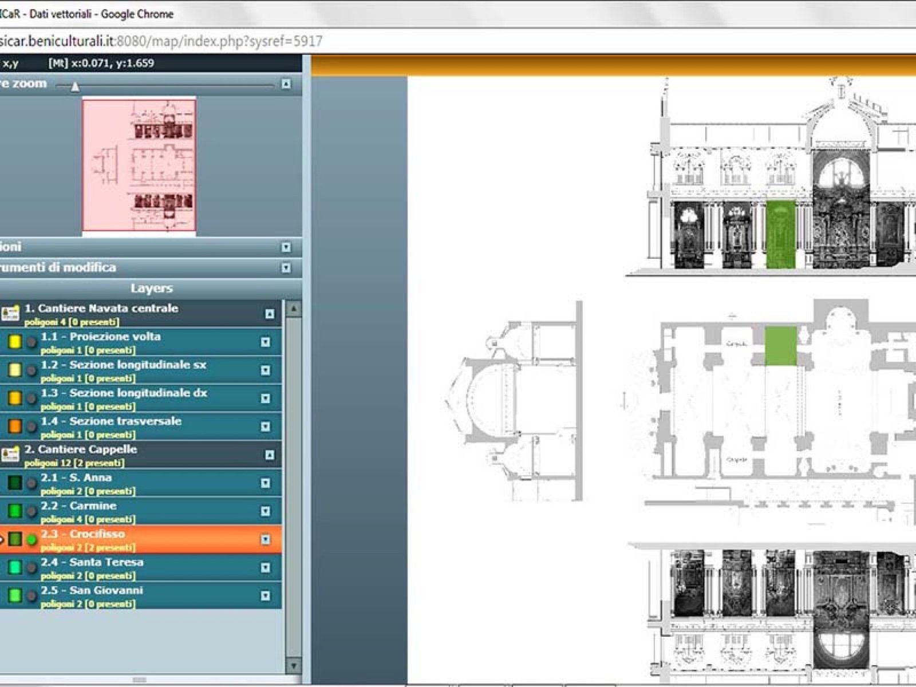
Task: Click the overview map thumbnail
Action: tap(139, 166)
